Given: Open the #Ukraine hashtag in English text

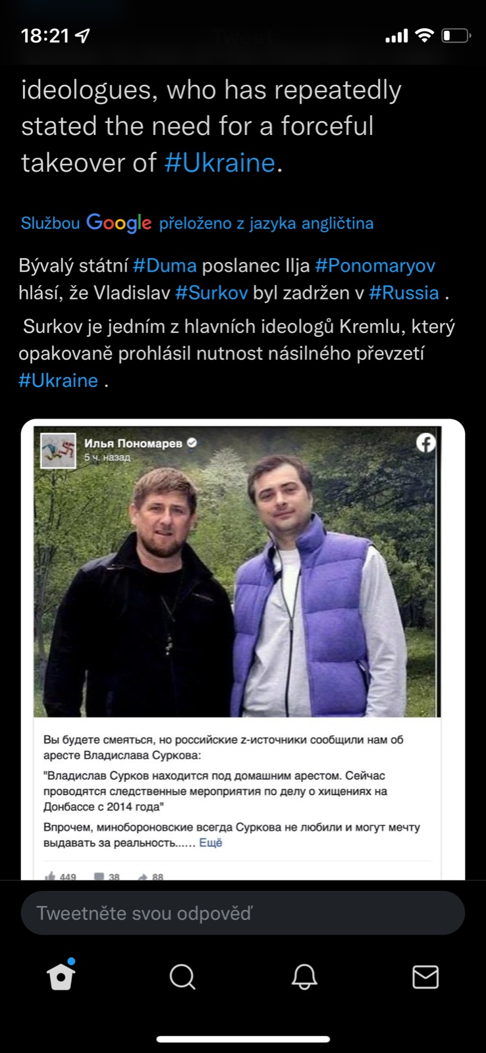Looking at the screenshot, I should coord(219,163).
